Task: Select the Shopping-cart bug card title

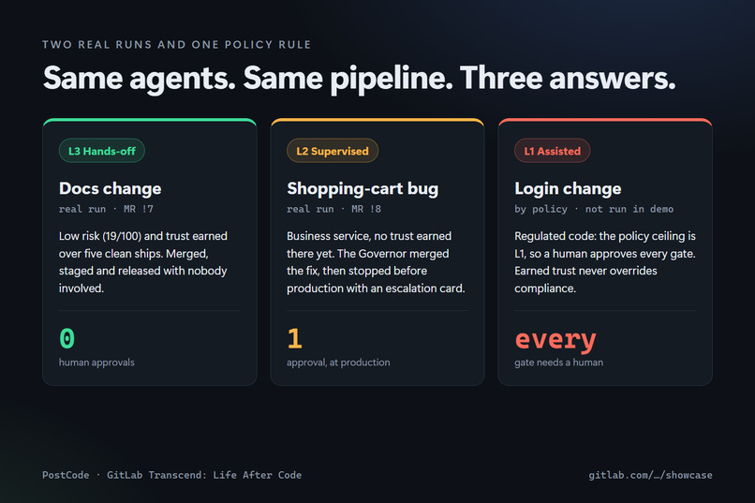Action: (363, 188)
